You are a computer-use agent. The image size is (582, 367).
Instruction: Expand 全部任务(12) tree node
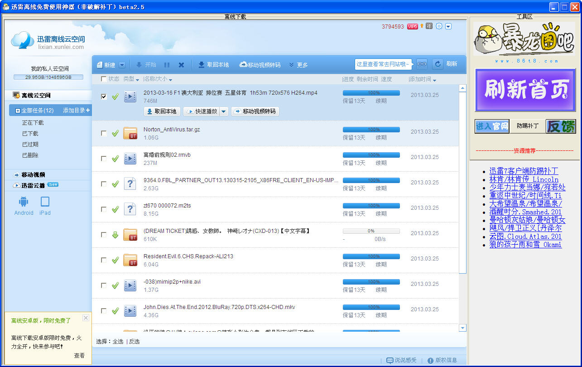click(18, 111)
